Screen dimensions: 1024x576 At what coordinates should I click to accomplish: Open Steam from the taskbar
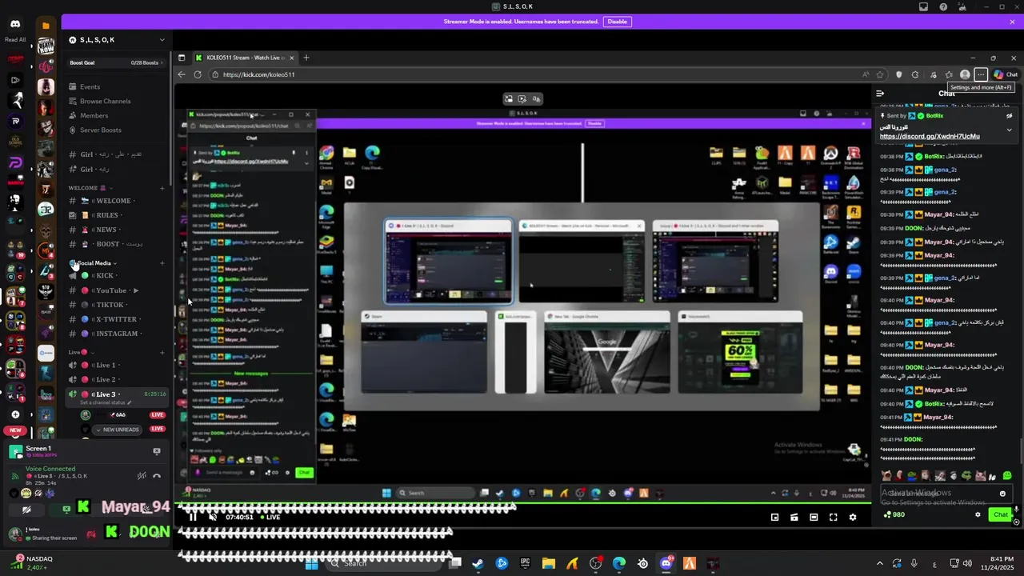[478, 563]
